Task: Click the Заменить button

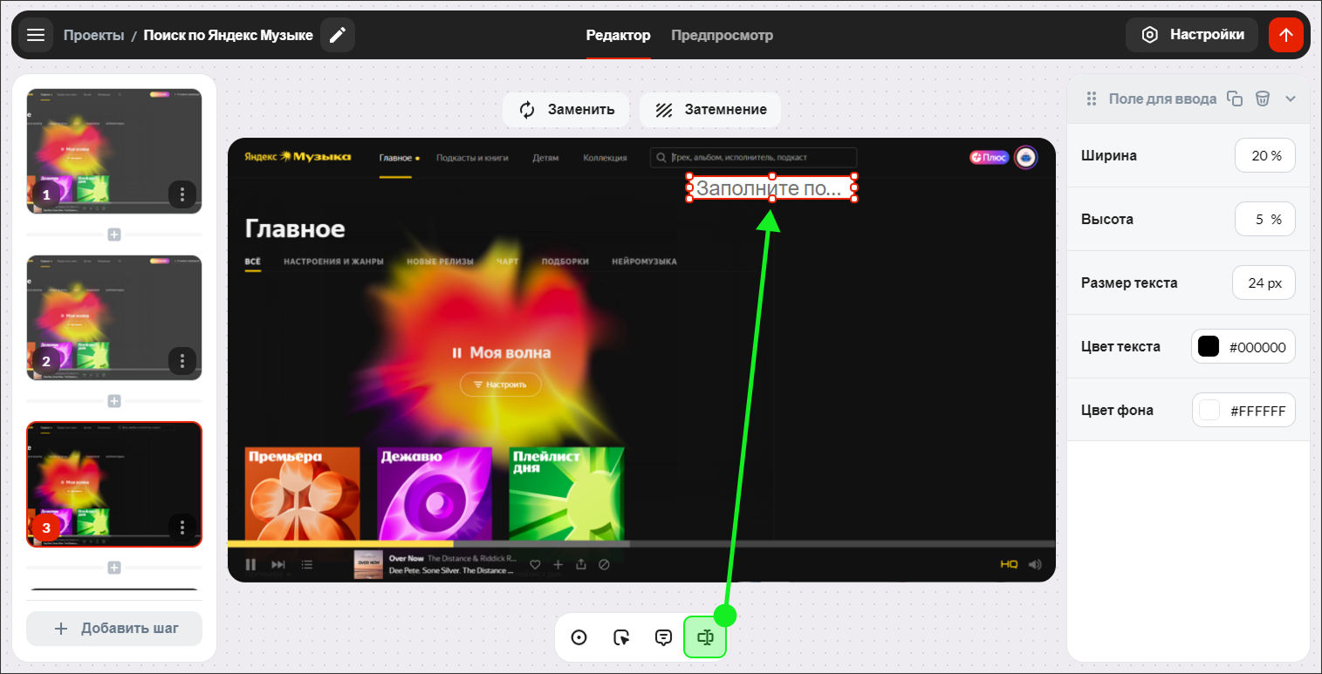Action: coord(565,110)
